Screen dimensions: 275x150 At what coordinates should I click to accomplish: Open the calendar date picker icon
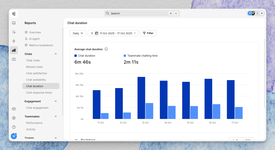(x=97, y=33)
